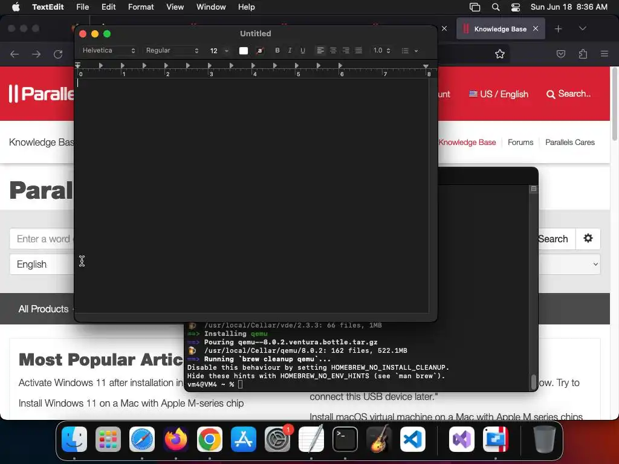
Task: Open Spotlight search in menu bar
Action: click(x=496, y=7)
